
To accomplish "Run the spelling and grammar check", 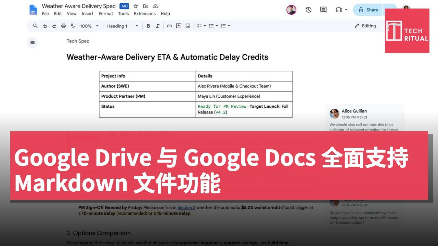I will (x=73, y=26).
